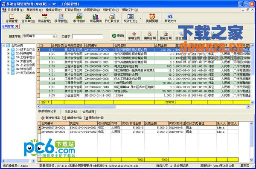Viewport: 256px width, 169px height.
Task: Select payment voucher SK-2012-04-21-0002 row
Action: (x=140, y=132)
